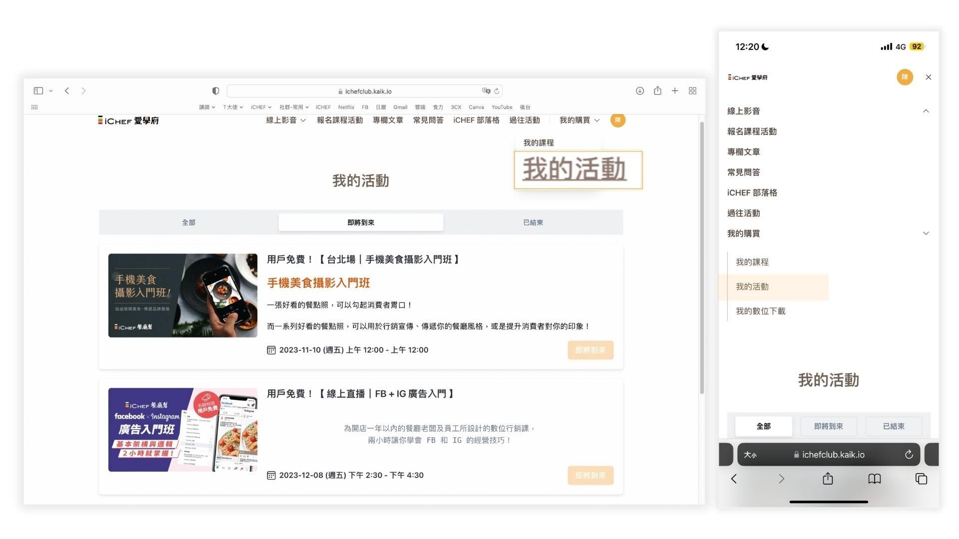Tap the mobile Safari bookmarks book icon

[874, 479]
